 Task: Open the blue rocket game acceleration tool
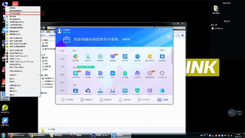(125, 56)
